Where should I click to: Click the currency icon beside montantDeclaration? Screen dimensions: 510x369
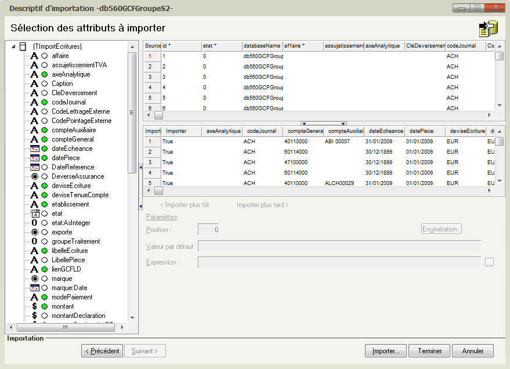tap(34, 316)
